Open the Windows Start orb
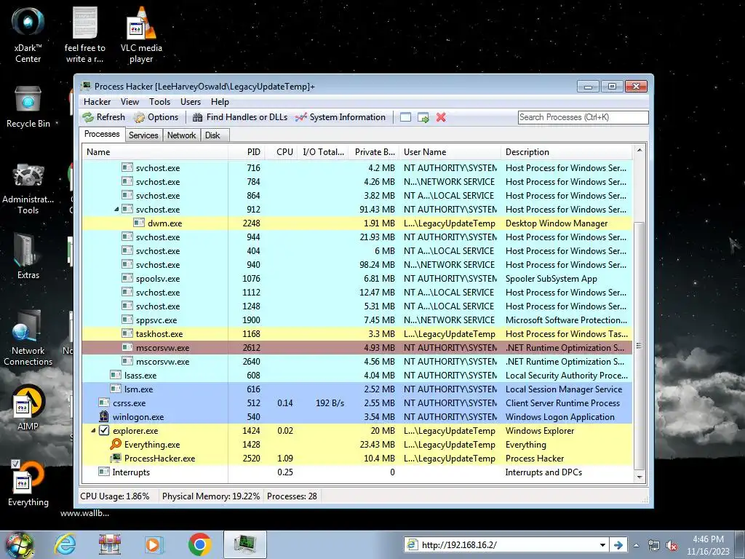The image size is (745, 559). click(x=20, y=545)
